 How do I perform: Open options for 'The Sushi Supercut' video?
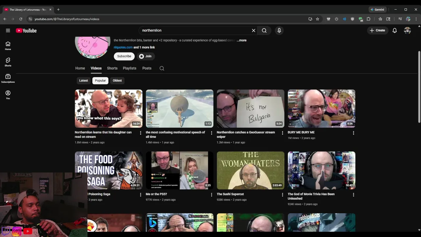pos(282,195)
